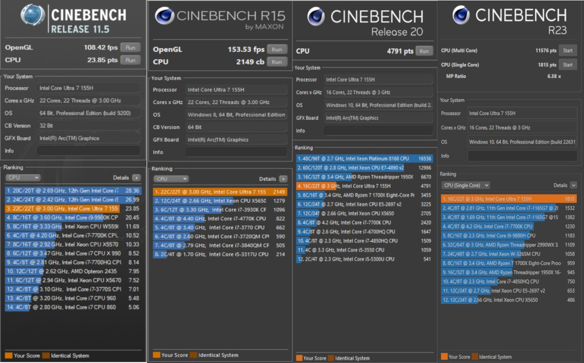This screenshot has width=584, height=363.
Task: Expand the CPU (Single Core) ranking dropdown
Action: [466, 185]
